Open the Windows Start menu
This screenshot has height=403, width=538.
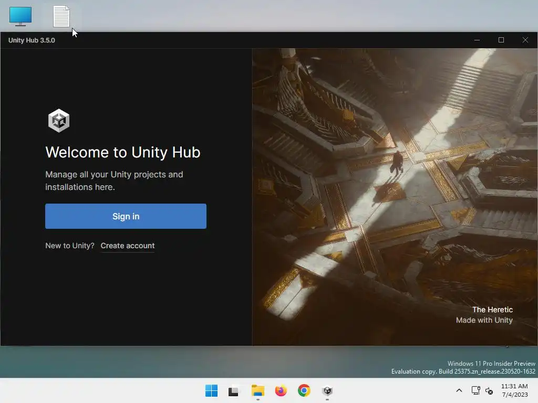[211, 390]
